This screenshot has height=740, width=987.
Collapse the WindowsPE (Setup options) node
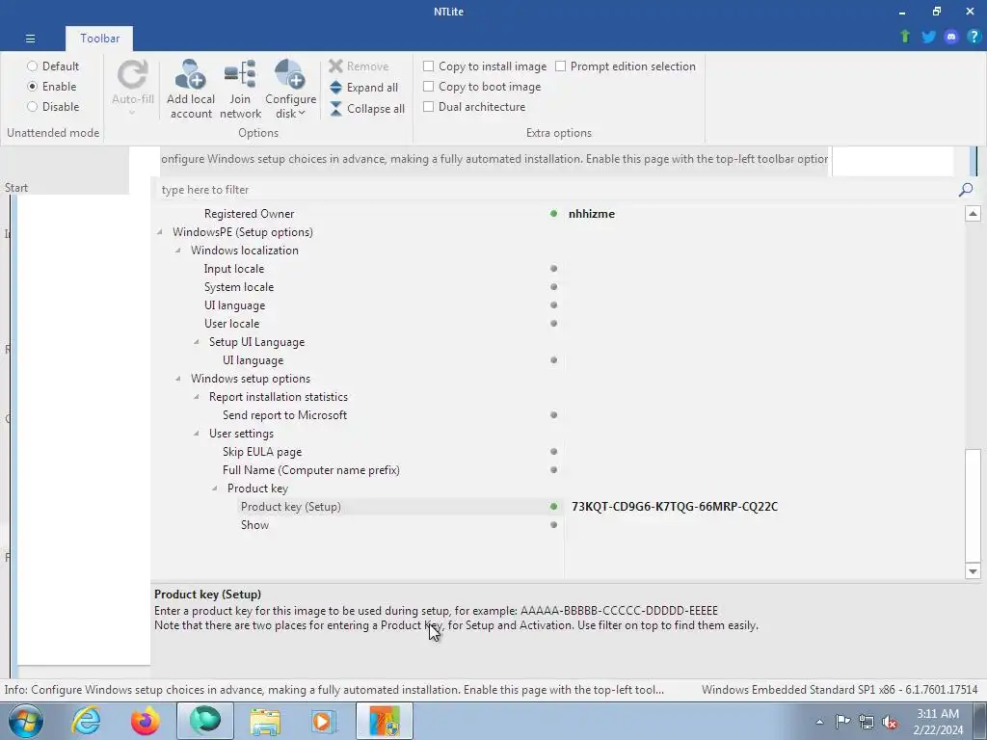[160, 232]
